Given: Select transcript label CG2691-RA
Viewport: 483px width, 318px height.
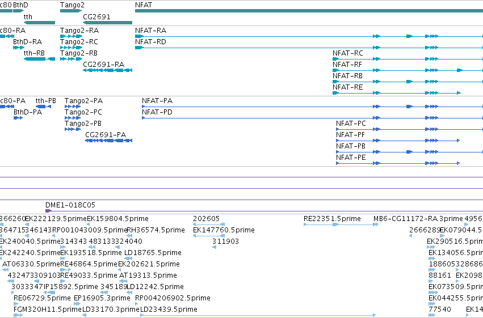Looking at the screenshot, I should [x=104, y=65].
